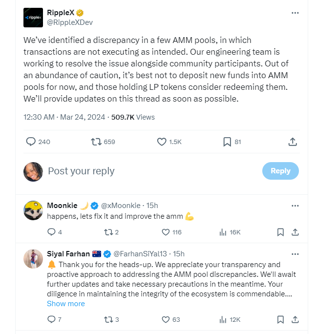Open the @RippleXDev handle link
This screenshot has width=317, height=334.
tap(70, 22)
